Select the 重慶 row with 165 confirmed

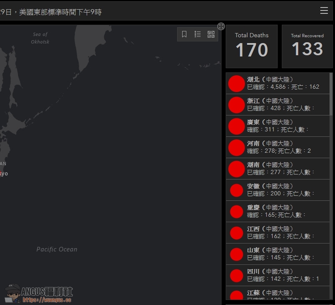point(278,211)
